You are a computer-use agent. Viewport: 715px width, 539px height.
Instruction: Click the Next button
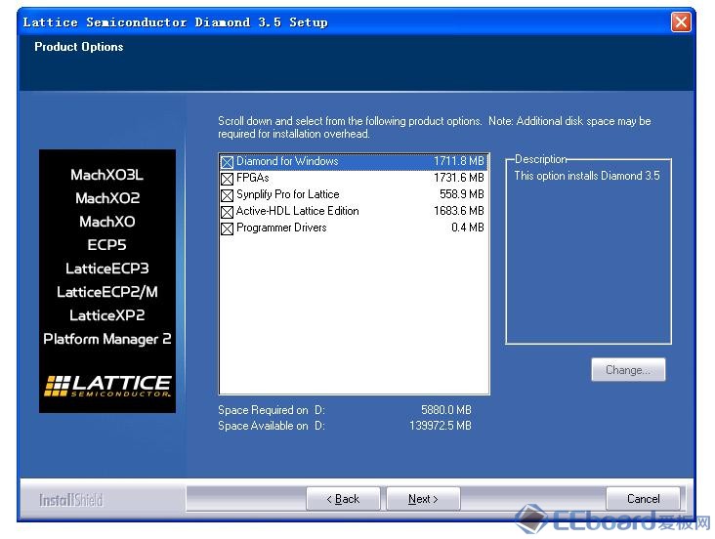click(x=423, y=499)
